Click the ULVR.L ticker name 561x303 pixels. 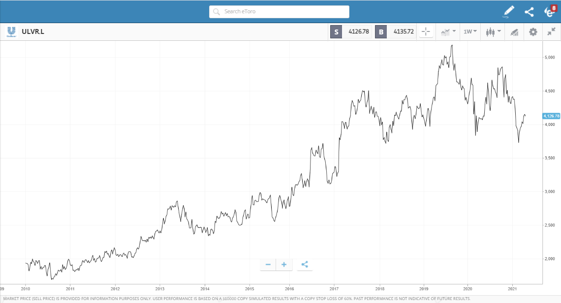tap(33, 32)
